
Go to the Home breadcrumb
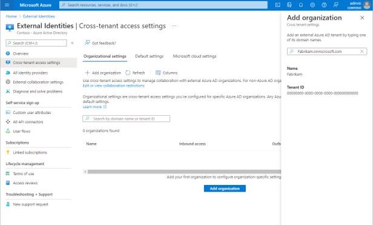click(11, 16)
